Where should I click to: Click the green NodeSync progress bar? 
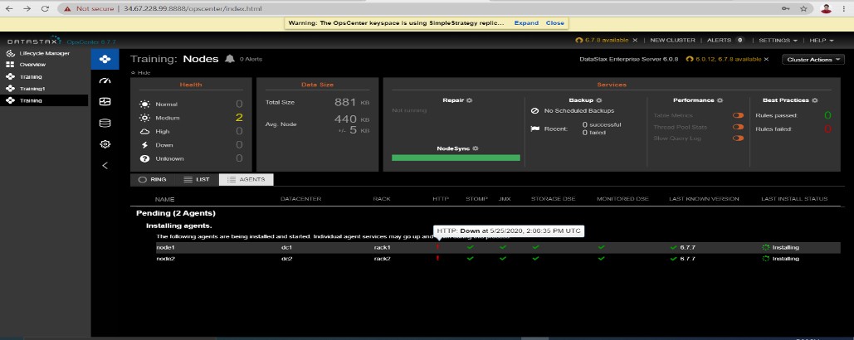pos(456,158)
